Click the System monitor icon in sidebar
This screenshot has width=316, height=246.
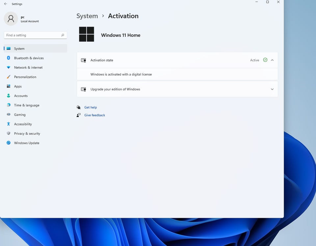[9, 49]
